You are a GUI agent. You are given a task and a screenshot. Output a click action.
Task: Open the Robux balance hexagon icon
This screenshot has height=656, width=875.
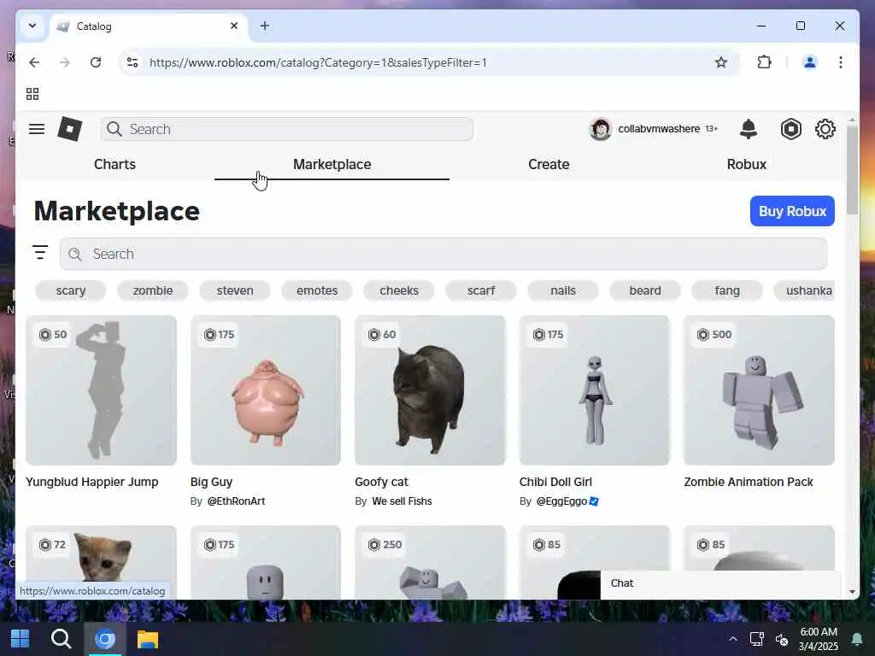click(x=790, y=130)
